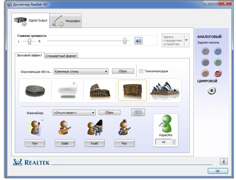Switch to the Микрофон tab
This screenshot has width=236, height=180.
point(66,21)
